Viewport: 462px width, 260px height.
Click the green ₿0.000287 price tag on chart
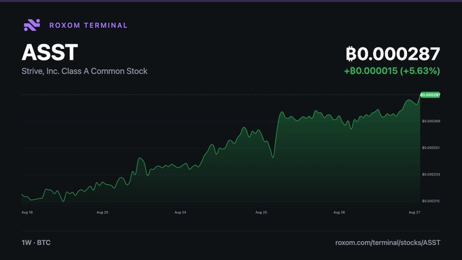(430, 95)
